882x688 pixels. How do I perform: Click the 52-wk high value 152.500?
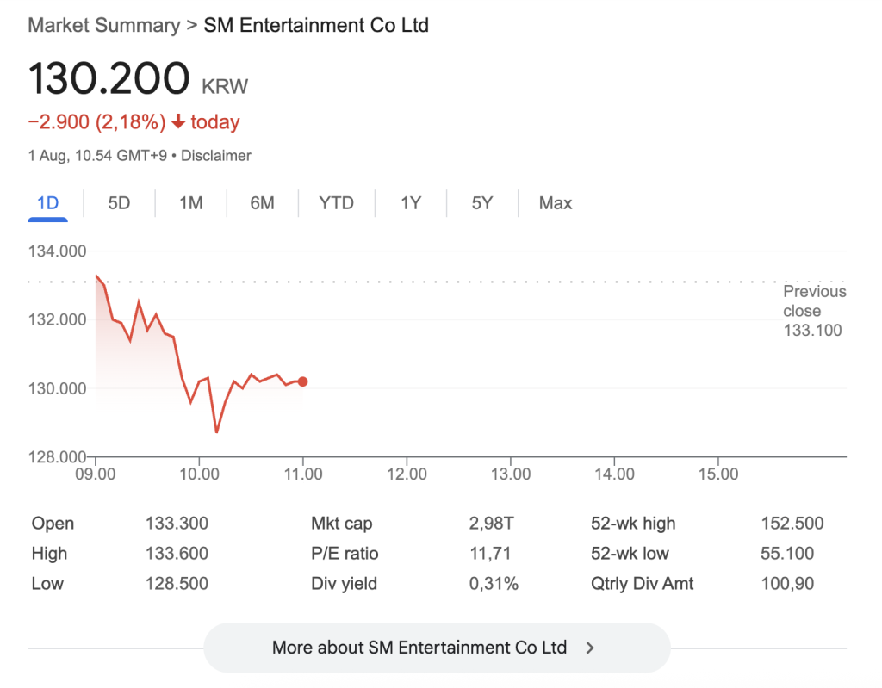(x=792, y=524)
